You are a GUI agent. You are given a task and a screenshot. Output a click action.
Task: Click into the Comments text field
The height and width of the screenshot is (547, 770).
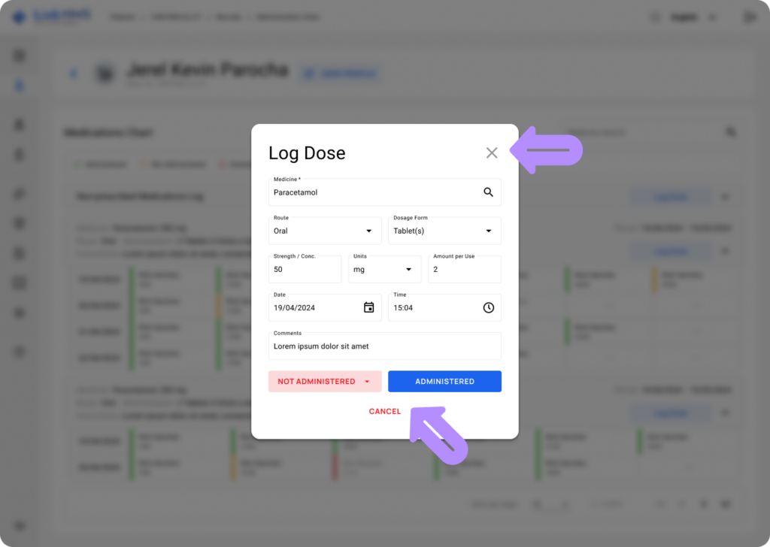pos(384,346)
